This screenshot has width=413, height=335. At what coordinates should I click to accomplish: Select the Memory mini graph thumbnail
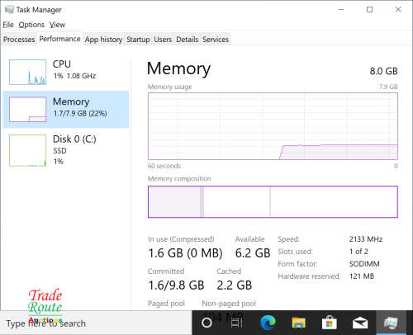coord(27,109)
